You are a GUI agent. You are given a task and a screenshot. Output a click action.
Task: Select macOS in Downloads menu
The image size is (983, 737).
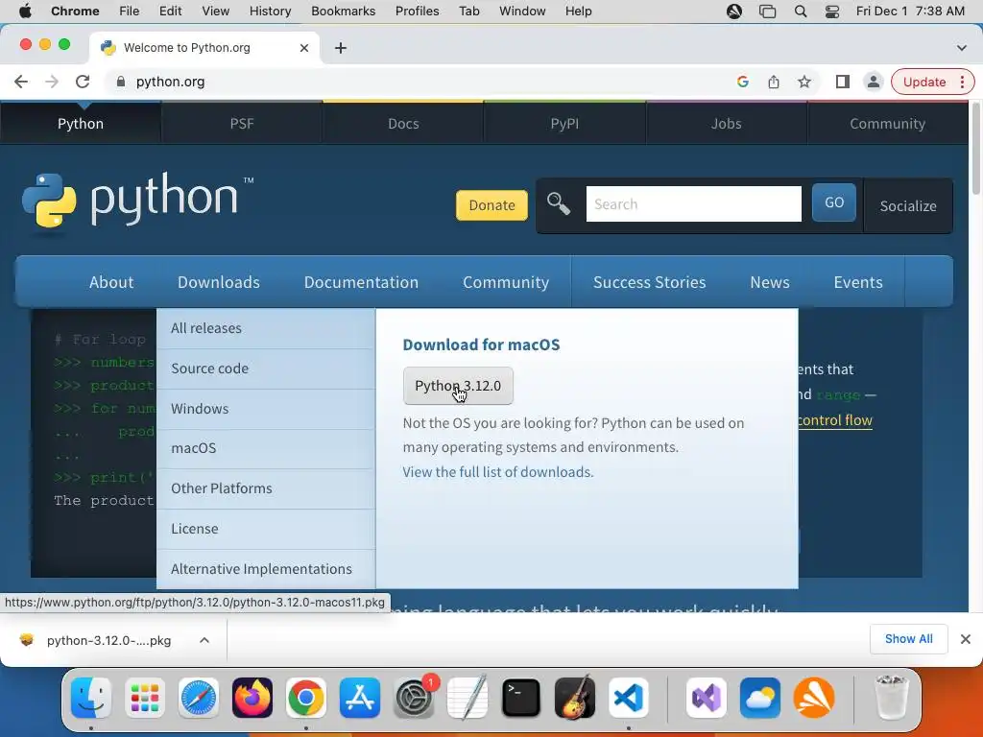pyautogui.click(x=266, y=449)
